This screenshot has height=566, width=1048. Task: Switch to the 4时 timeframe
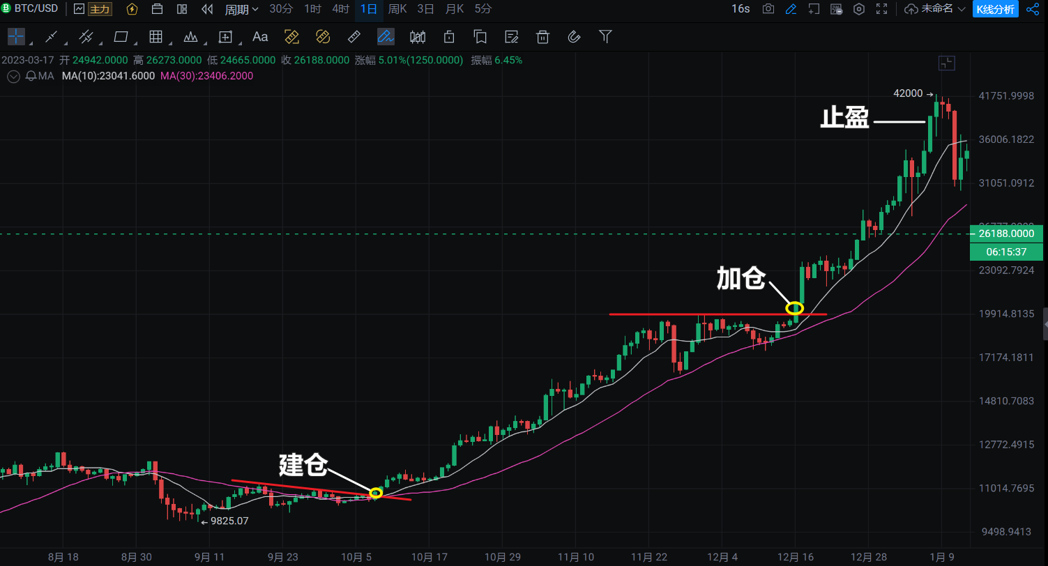341,9
